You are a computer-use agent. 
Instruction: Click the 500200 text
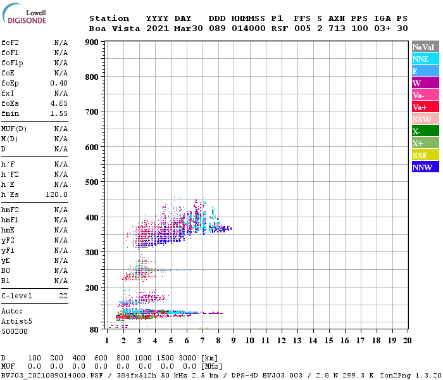pos(15,331)
